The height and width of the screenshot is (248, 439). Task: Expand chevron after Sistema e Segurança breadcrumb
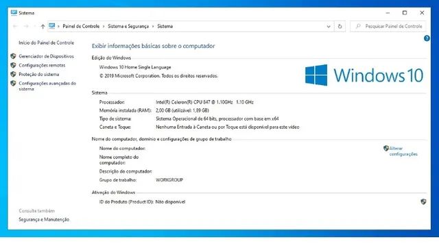(153, 26)
